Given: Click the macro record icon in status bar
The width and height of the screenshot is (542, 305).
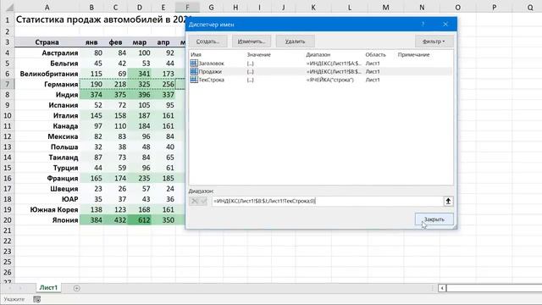Looking at the screenshot, I should click(x=37, y=299).
